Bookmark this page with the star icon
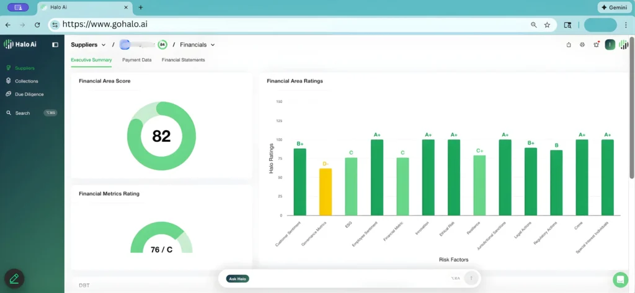The height and width of the screenshot is (293, 635). click(x=547, y=25)
